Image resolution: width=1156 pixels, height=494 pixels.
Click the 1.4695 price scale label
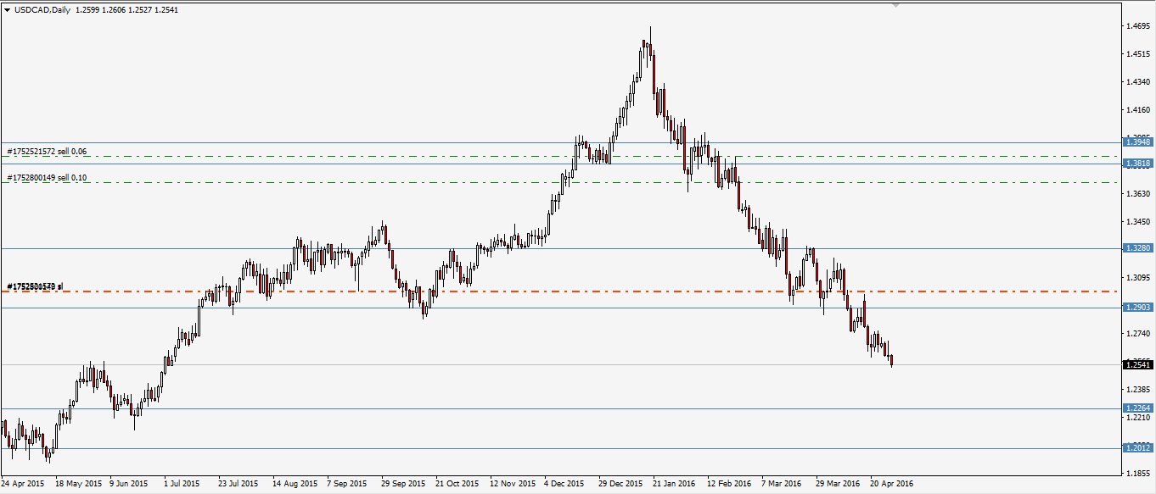pyautogui.click(x=1138, y=26)
